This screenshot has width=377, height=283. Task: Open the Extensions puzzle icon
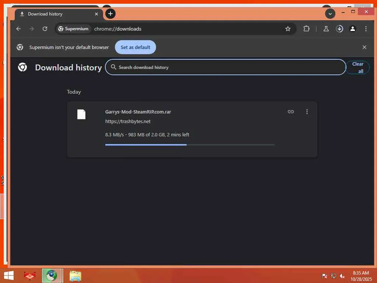[x=306, y=29]
